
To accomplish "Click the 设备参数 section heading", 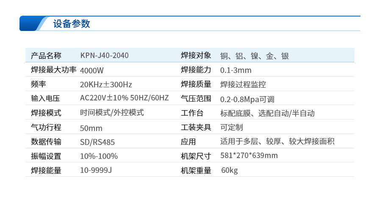I will tap(71, 24).
